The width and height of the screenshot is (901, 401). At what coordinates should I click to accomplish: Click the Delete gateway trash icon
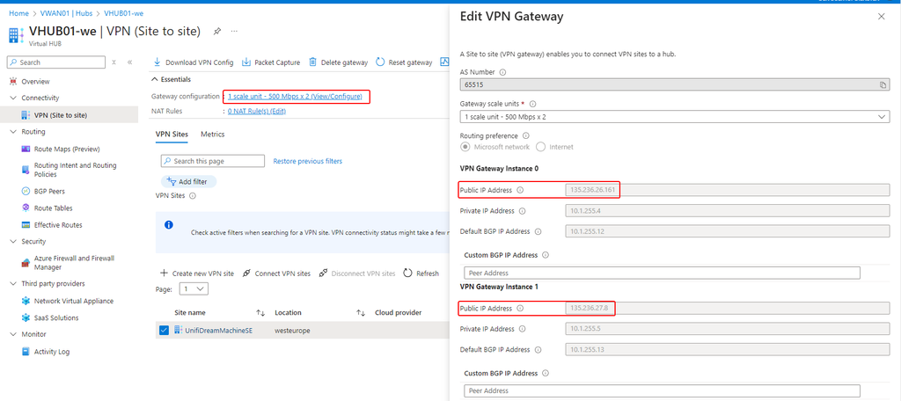tap(312, 62)
